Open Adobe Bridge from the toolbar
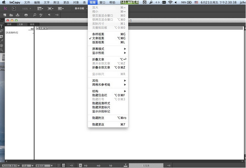This screenshot has height=168, width=246. pos(14,9)
